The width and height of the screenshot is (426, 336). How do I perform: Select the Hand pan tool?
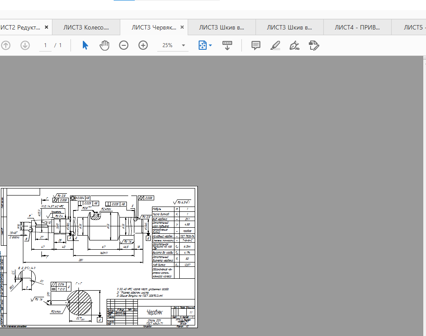pos(104,45)
